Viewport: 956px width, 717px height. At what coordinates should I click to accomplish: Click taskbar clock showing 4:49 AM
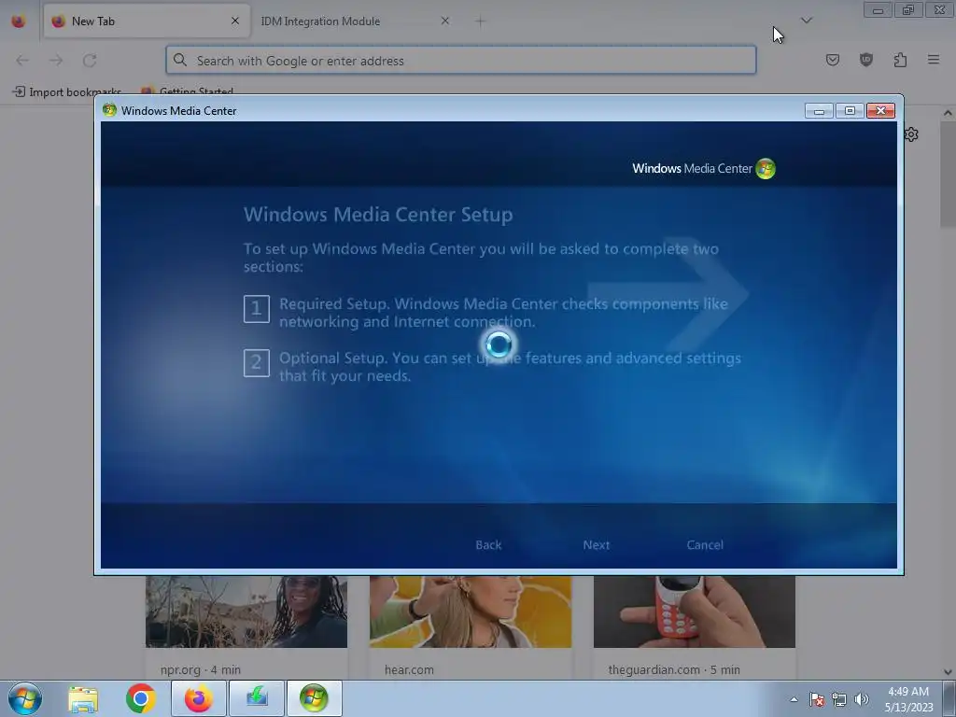point(908,699)
